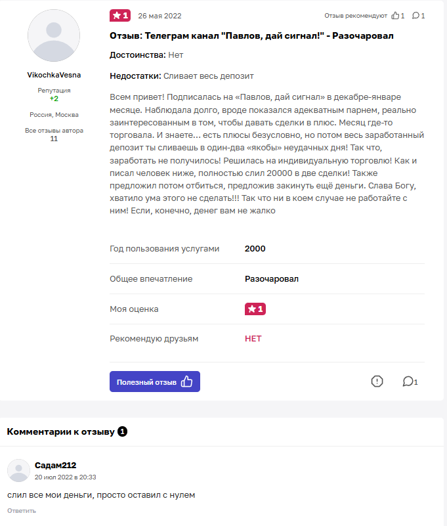Open Садам212 commenter name link
This screenshot has width=447, height=526.
click(x=55, y=466)
